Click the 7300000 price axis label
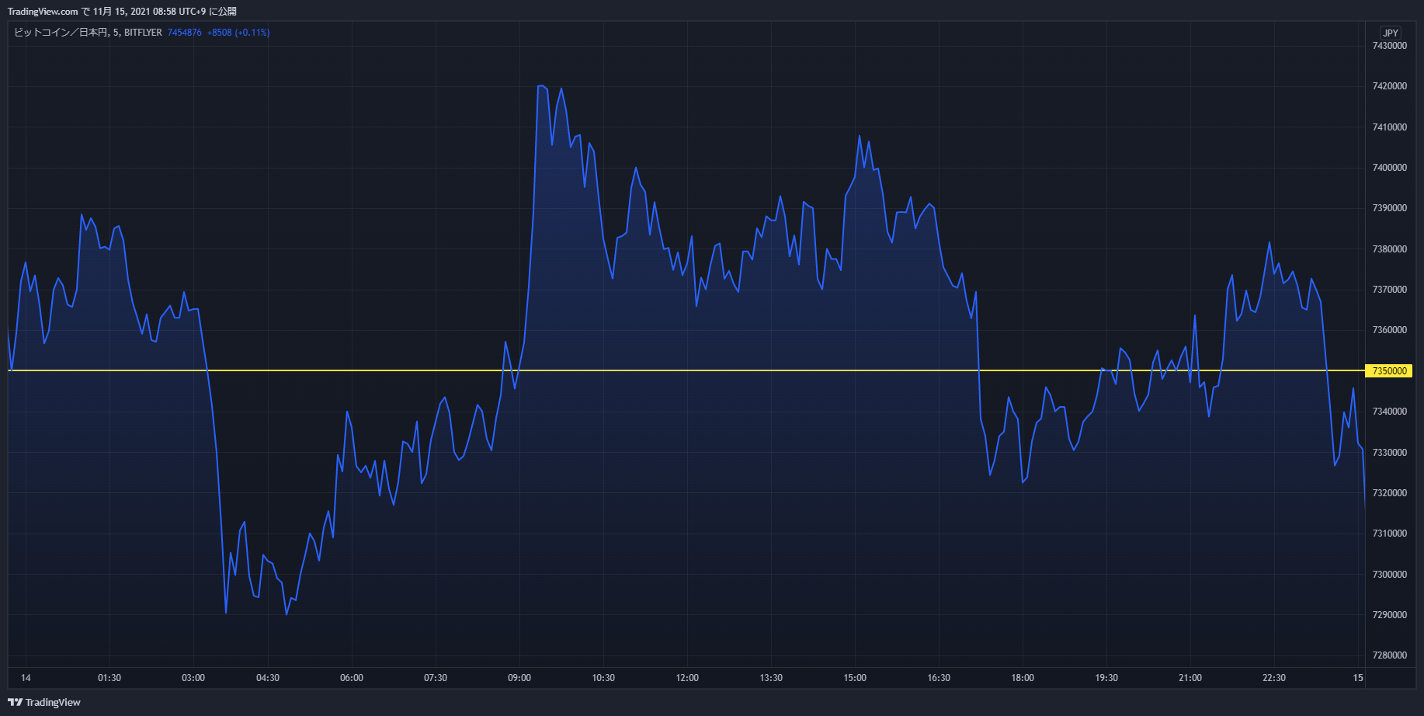 pos(1389,575)
